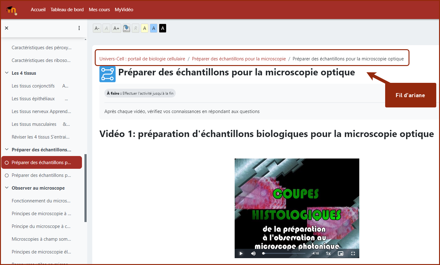
Task: Mute the video with speaker icon
Action: coord(253,253)
